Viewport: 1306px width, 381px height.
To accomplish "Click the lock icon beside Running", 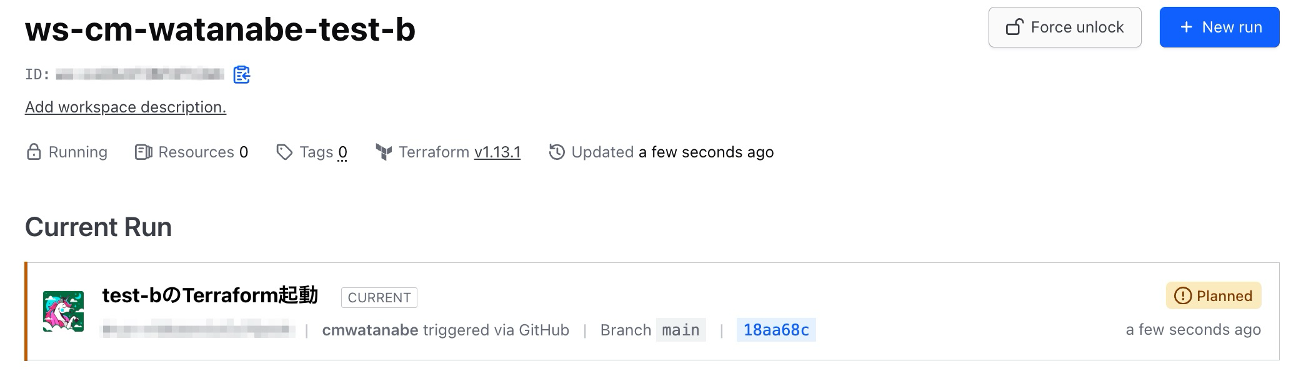I will pyautogui.click(x=34, y=152).
